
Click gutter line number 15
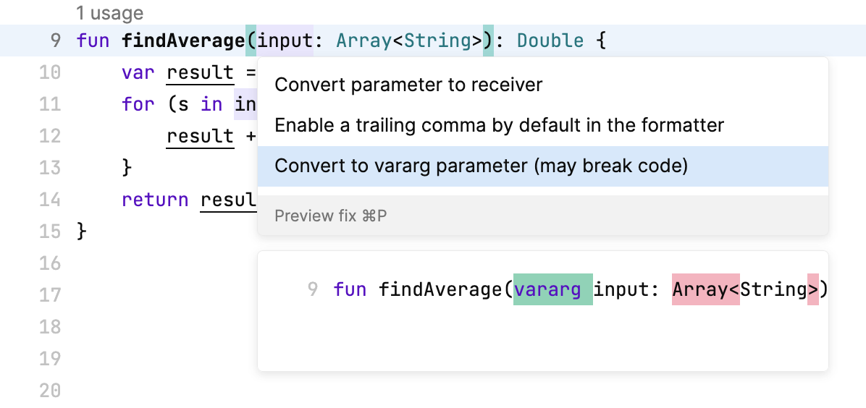pos(49,231)
